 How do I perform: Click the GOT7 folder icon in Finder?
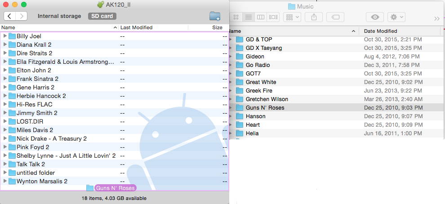tap(240, 74)
